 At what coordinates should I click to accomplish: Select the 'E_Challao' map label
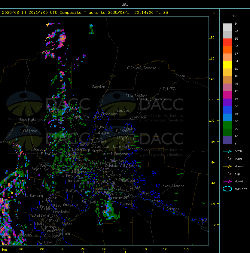pos(49,154)
